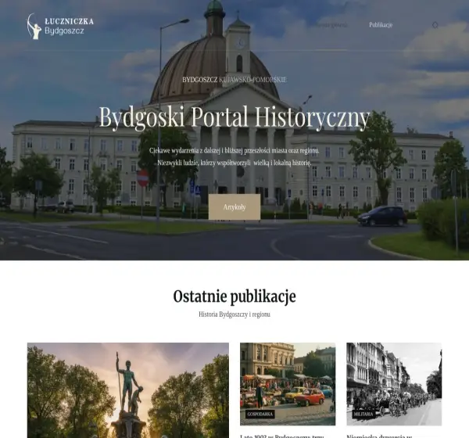Image resolution: width=469 pixels, height=438 pixels.
Task: Click the 'BYDGOSZCZ KUJAWSKO-POMORSKIE' text
Action: tap(234, 80)
